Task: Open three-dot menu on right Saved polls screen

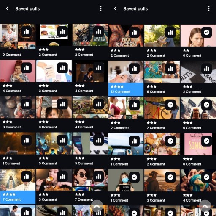Action: point(209,8)
